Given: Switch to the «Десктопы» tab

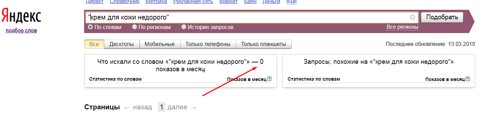Looking at the screenshot, I should pyautogui.click(x=121, y=44).
